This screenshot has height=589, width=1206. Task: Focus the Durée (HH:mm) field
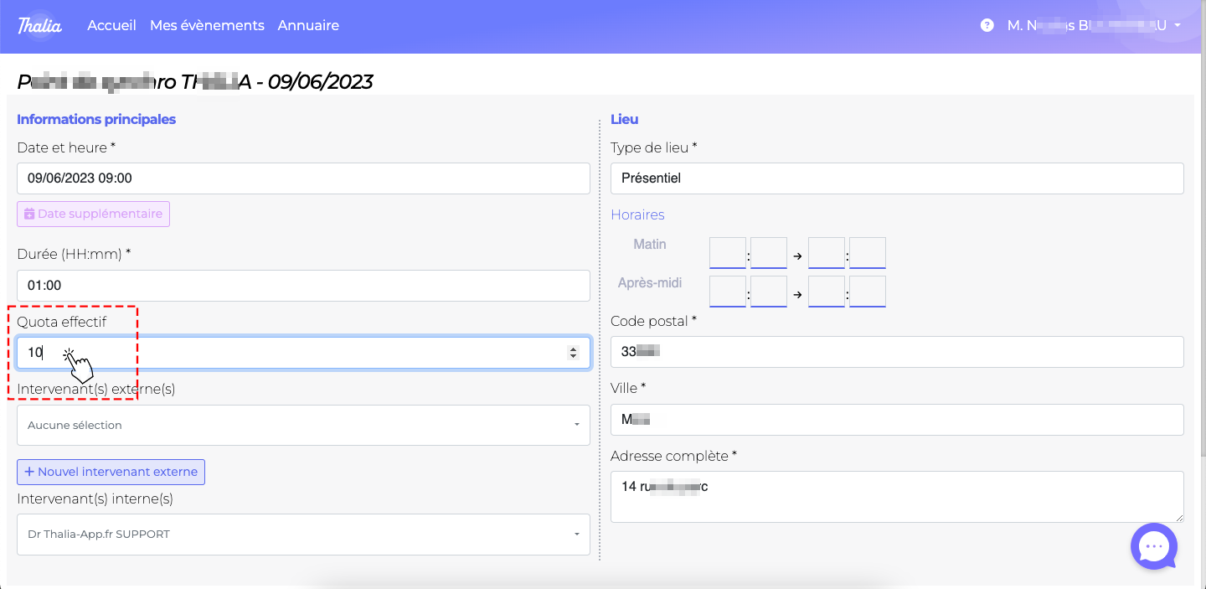click(x=303, y=286)
